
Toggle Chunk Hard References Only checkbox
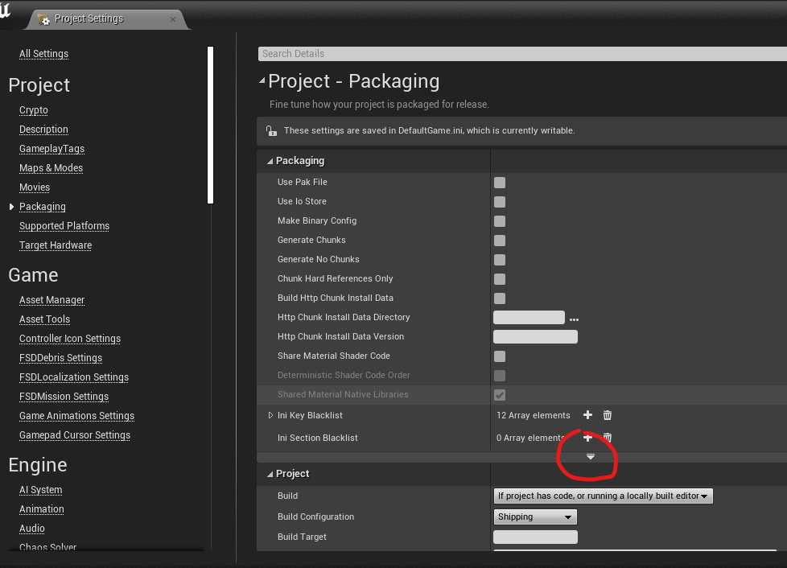pyautogui.click(x=500, y=279)
